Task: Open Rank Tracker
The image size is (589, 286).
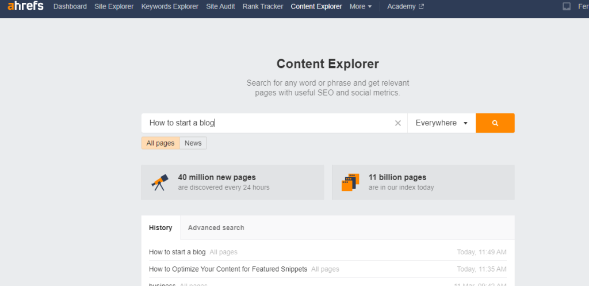Action: click(x=263, y=6)
